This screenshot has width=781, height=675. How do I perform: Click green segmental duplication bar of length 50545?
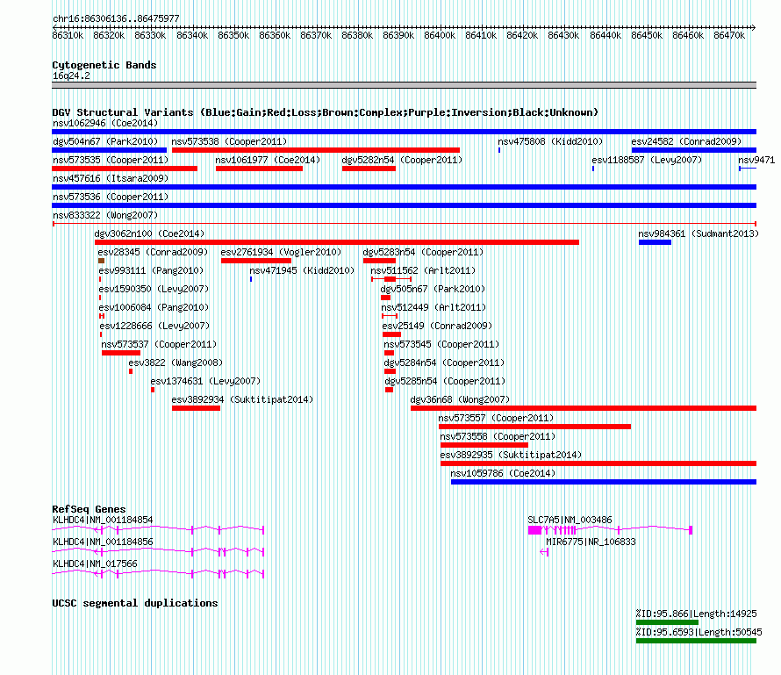697,641
